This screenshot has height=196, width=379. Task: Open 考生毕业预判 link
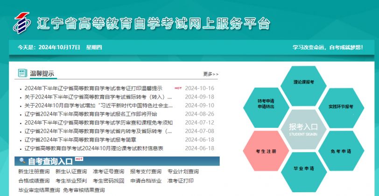click(x=71, y=181)
